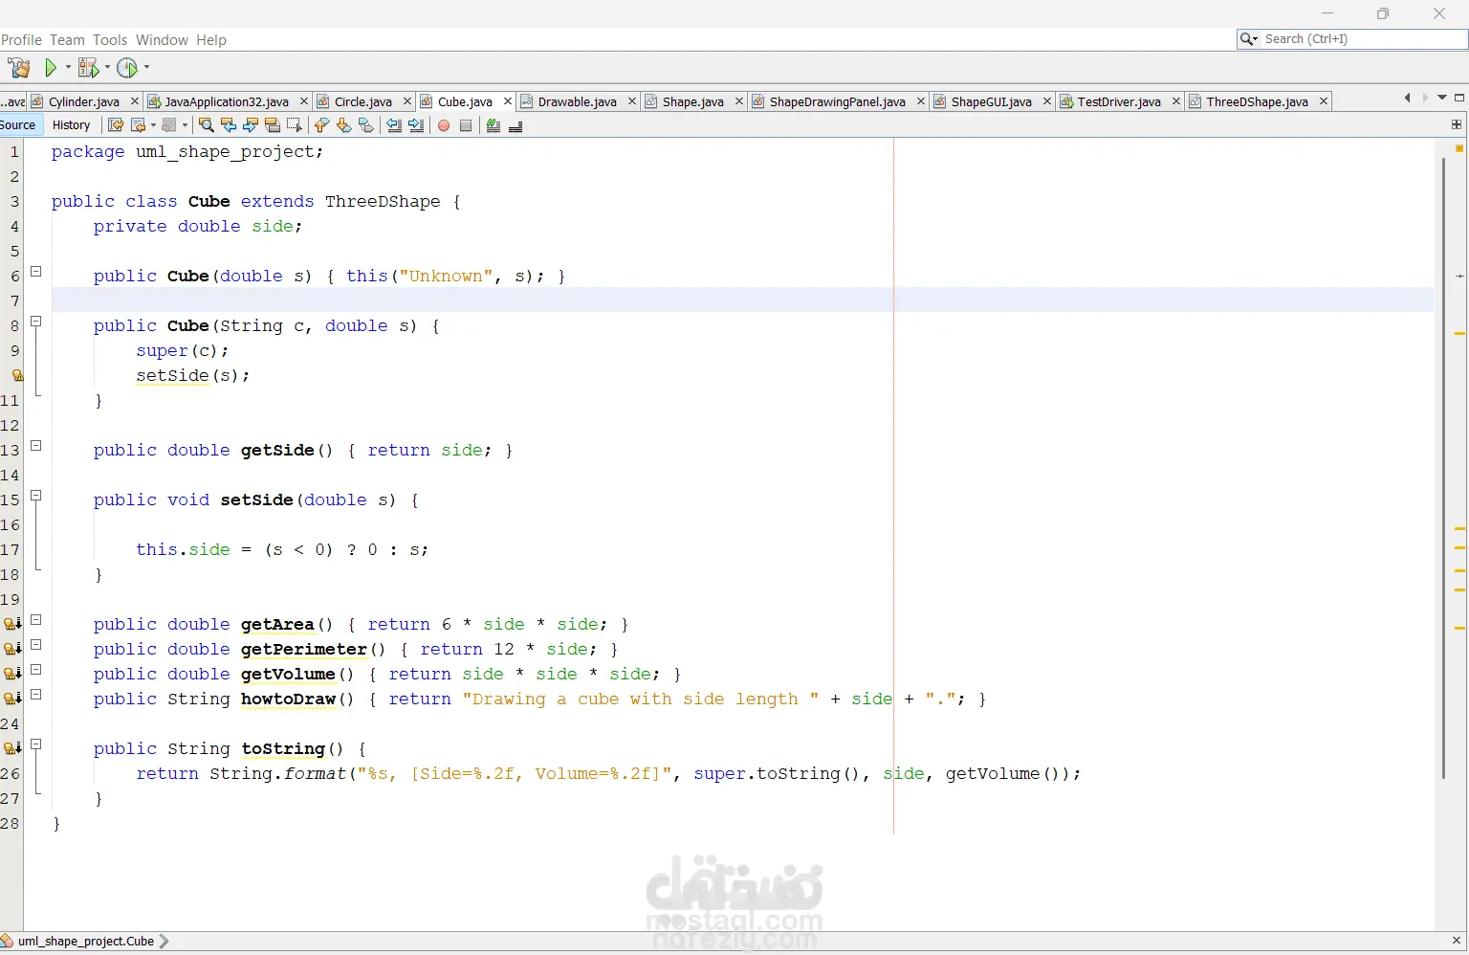Go to Next Bookmark icon

coord(343,125)
